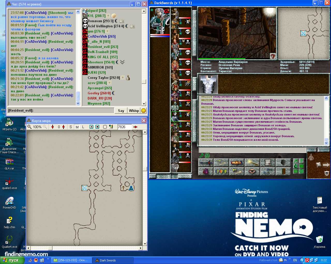331x264 pixels.
Task: Click the green grid small button
Action: (296, 171)
